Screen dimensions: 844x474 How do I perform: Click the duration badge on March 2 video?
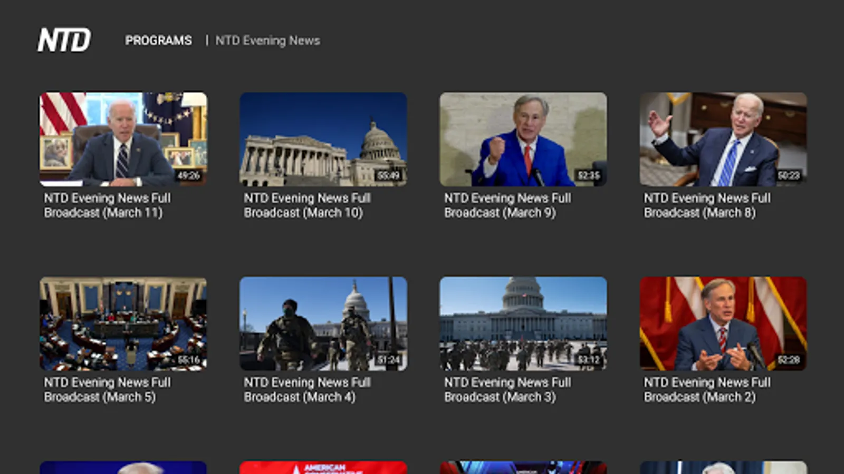pos(789,360)
